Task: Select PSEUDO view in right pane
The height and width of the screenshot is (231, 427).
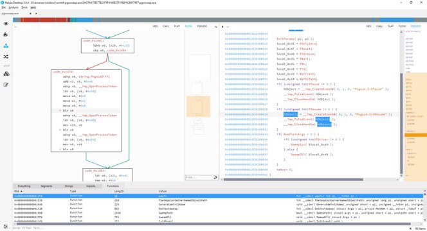Action: 415,26
